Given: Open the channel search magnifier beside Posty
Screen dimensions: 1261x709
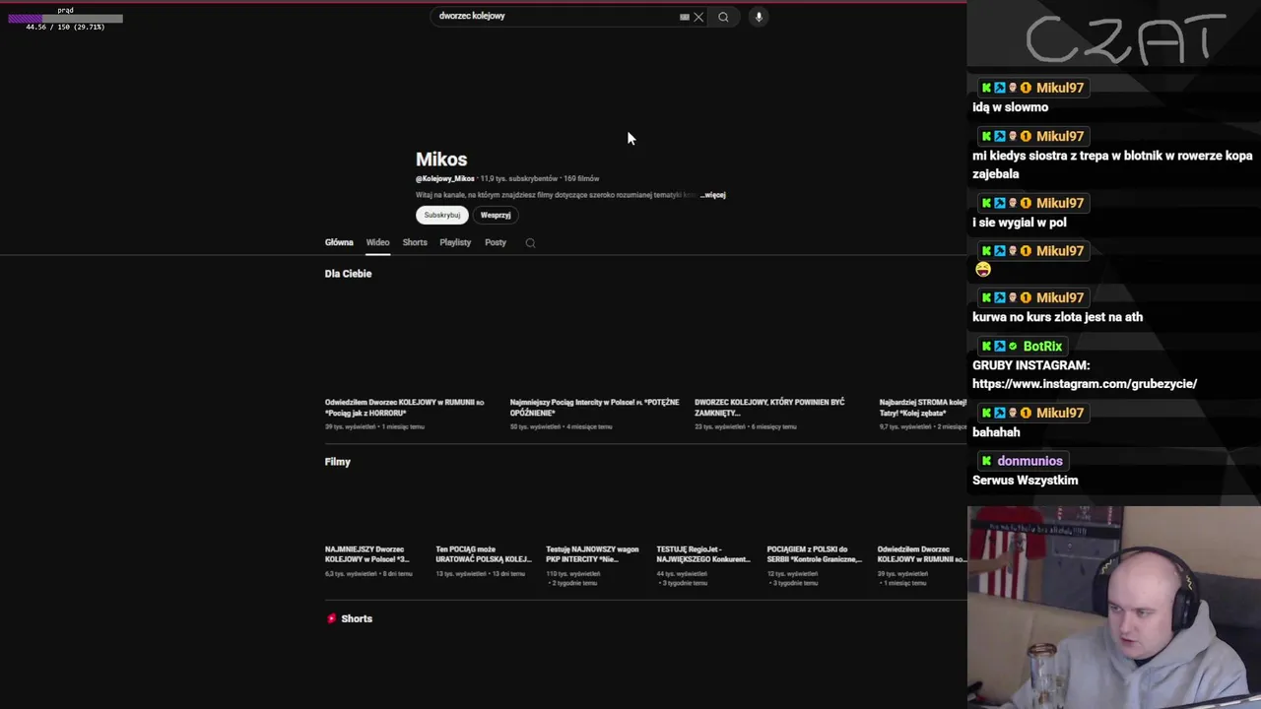Looking at the screenshot, I should click(530, 242).
